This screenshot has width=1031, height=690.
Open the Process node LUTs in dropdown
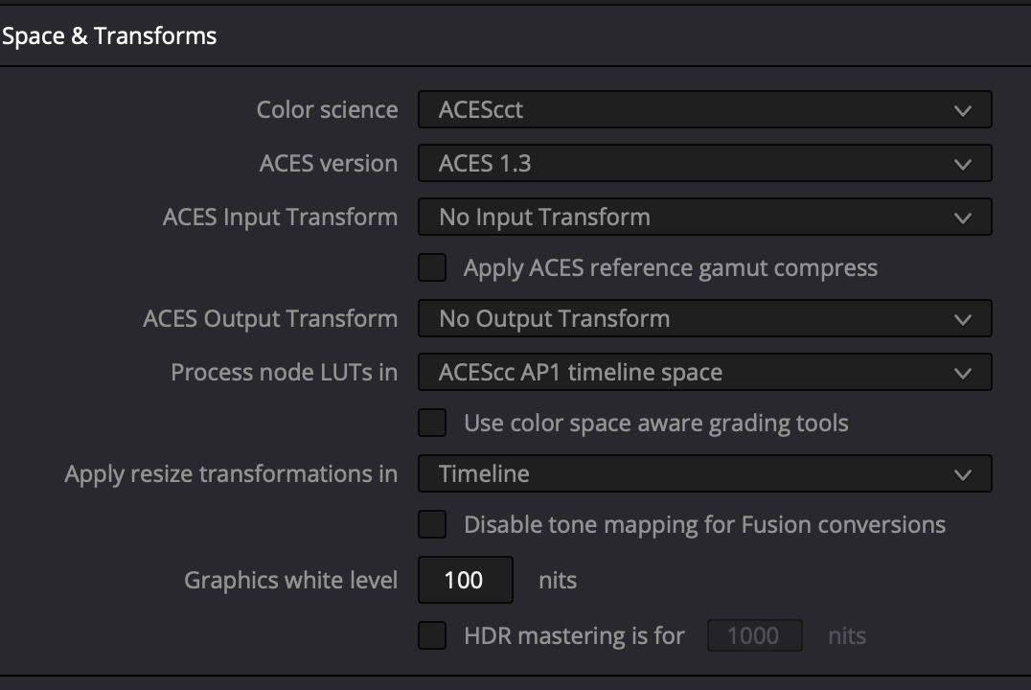click(704, 373)
